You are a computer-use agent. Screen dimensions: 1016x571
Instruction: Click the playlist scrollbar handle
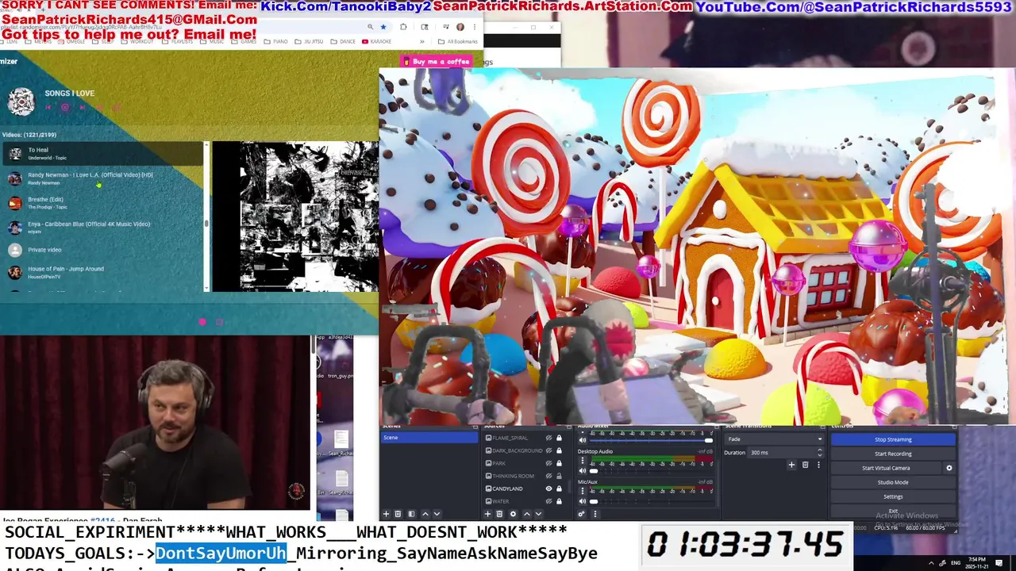(206, 223)
